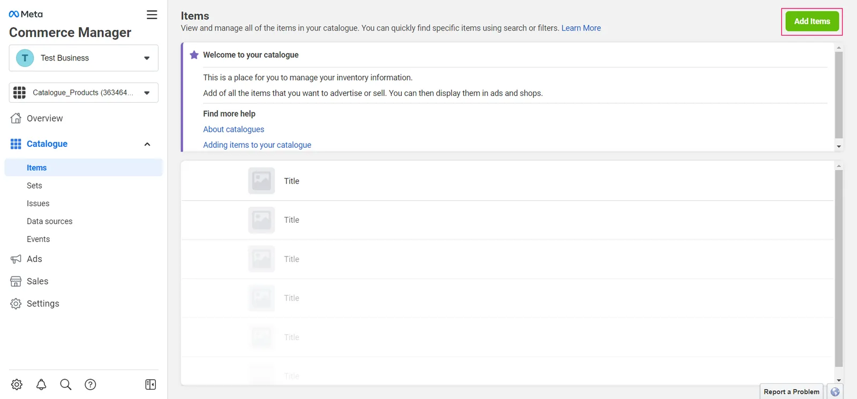Image resolution: width=857 pixels, height=399 pixels.
Task: Go to Sets under Catalogue
Action: coord(34,185)
